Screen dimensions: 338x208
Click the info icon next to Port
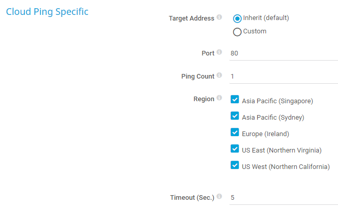coord(219,52)
